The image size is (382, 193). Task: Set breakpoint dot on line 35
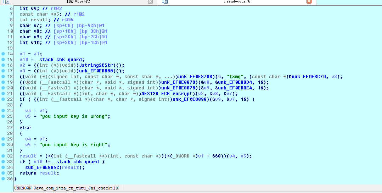tap(3, 173)
